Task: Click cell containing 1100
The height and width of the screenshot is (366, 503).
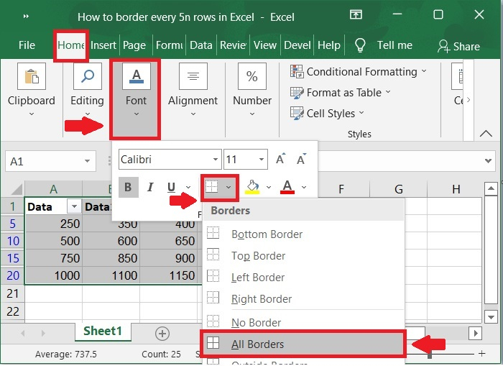Action: (111, 275)
